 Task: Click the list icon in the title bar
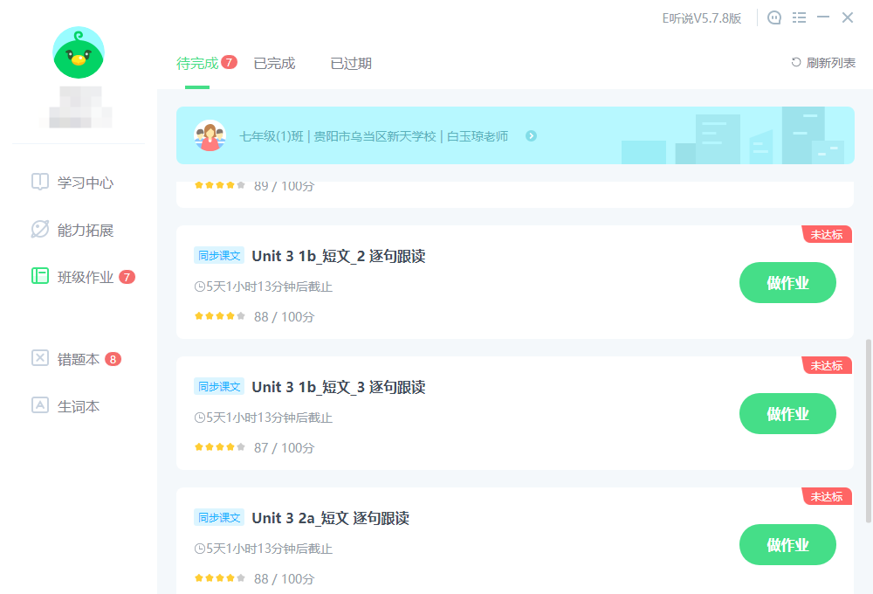(x=799, y=17)
